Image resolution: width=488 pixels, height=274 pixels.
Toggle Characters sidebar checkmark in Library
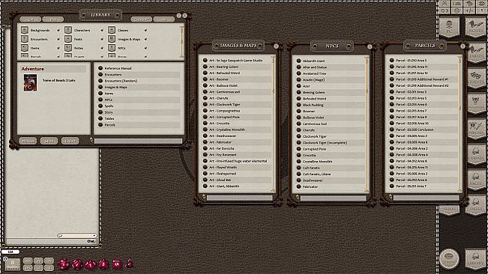102,31
